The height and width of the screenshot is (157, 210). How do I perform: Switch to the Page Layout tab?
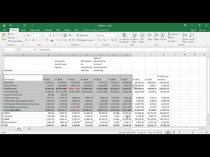coord(35,30)
